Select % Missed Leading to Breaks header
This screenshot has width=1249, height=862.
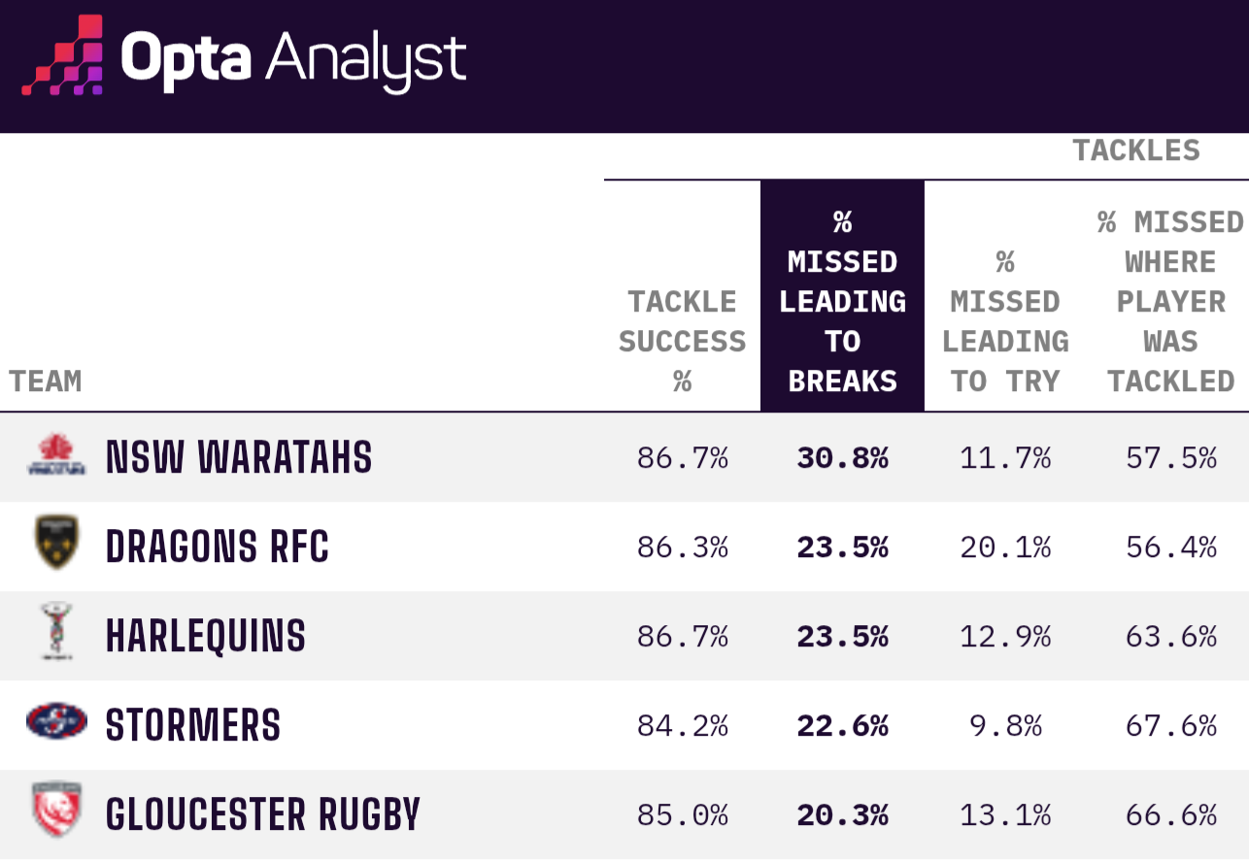(842, 302)
